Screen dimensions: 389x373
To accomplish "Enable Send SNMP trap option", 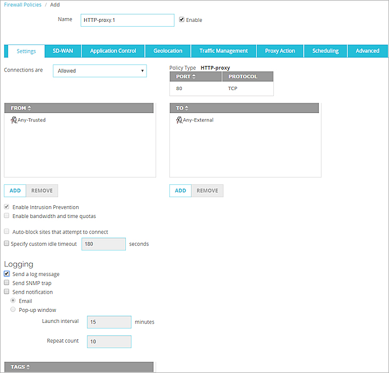I will (7, 283).
